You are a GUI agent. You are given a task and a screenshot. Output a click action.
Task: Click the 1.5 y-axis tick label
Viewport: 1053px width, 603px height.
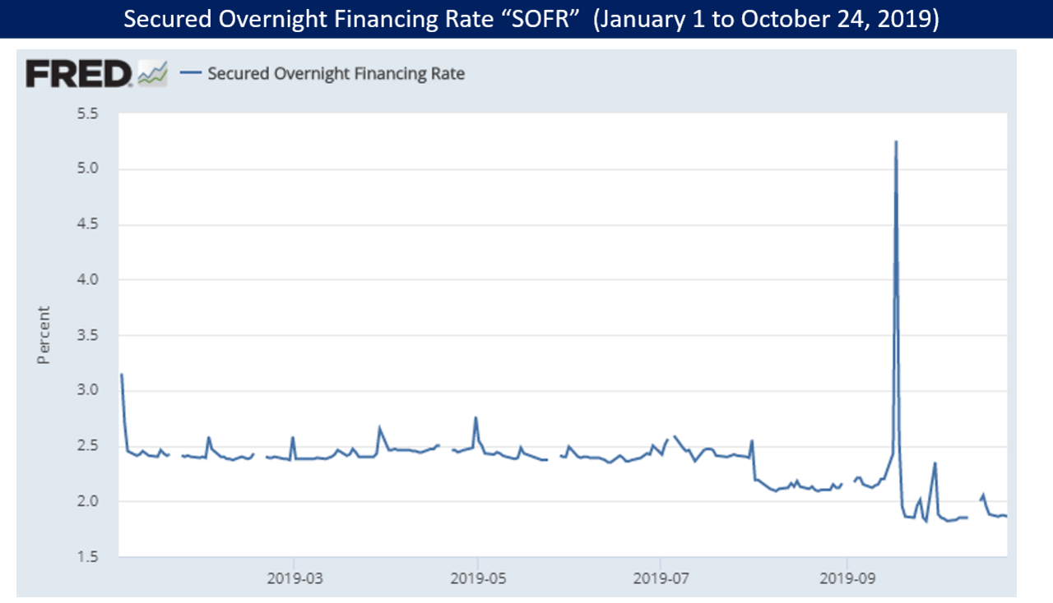coord(87,557)
